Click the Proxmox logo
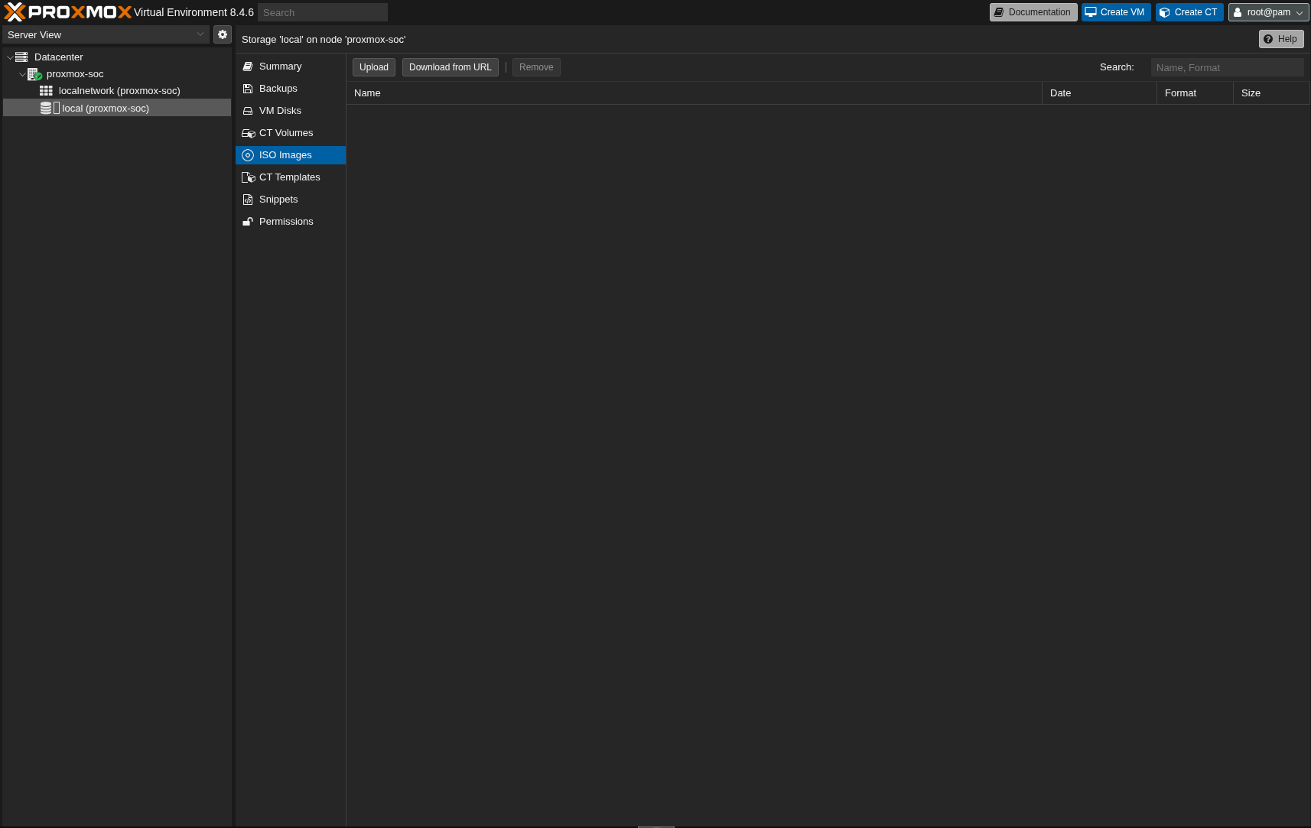1311x828 pixels. click(x=68, y=12)
